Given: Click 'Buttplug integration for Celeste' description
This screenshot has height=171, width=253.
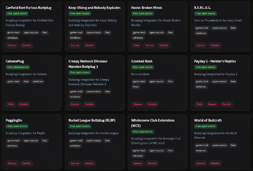Looking at the screenshot, I should pos(26,74).
